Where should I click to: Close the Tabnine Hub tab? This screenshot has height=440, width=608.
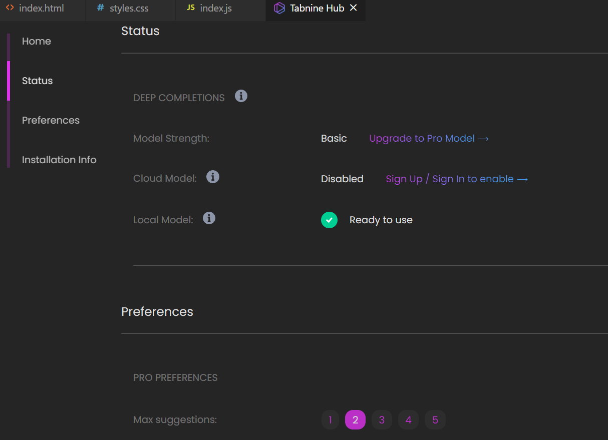354,8
